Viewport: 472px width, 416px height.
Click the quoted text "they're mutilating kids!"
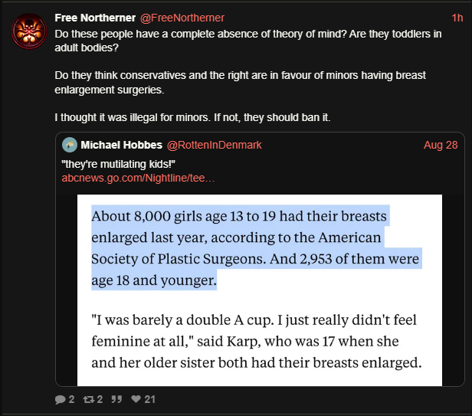[x=113, y=163]
